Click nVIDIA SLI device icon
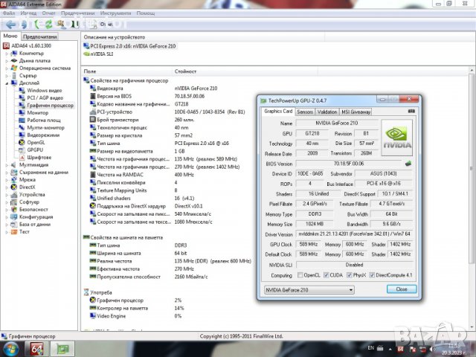This screenshot has width=476, height=357. coord(86,54)
